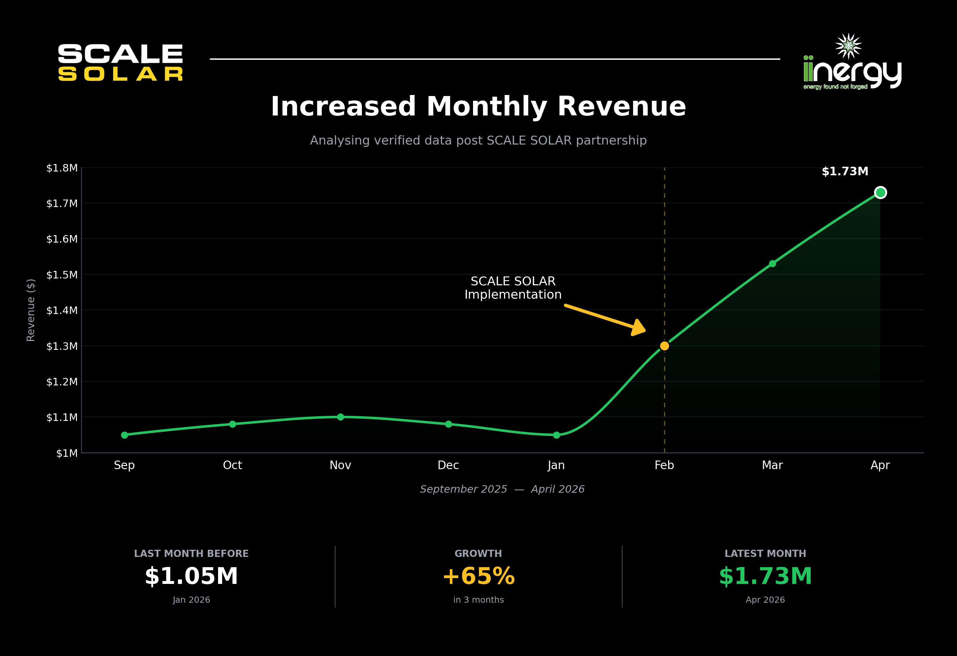Click the 'September 2025 — April 2026' caption

click(502, 489)
